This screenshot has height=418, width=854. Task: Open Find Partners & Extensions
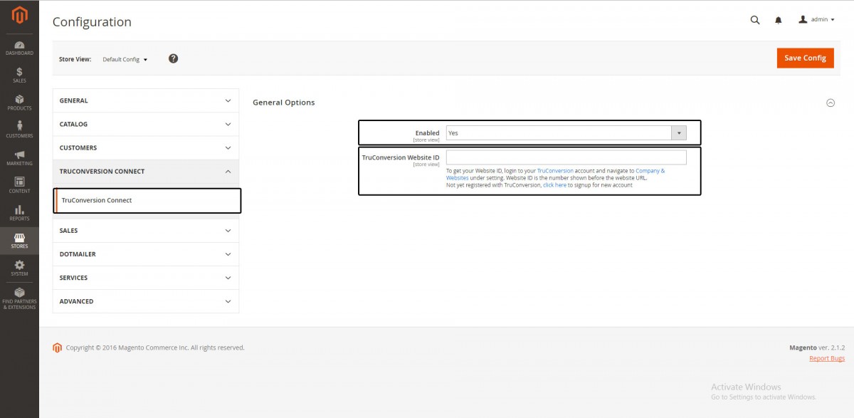[x=19, y=298]
